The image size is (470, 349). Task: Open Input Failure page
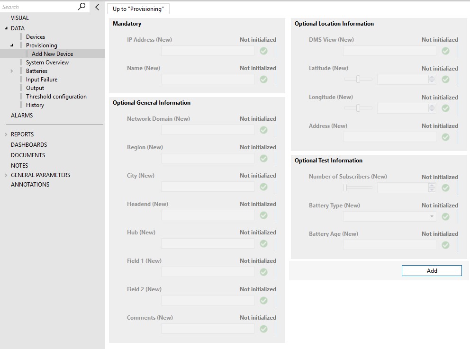[42, 80]
